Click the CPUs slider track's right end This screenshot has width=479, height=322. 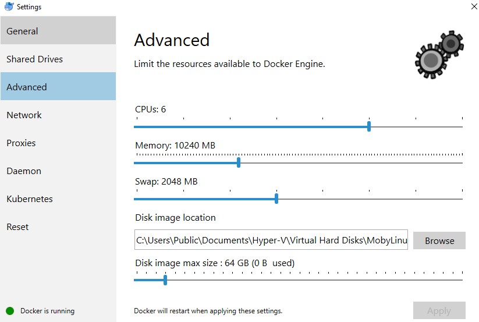tap(460, 126)
